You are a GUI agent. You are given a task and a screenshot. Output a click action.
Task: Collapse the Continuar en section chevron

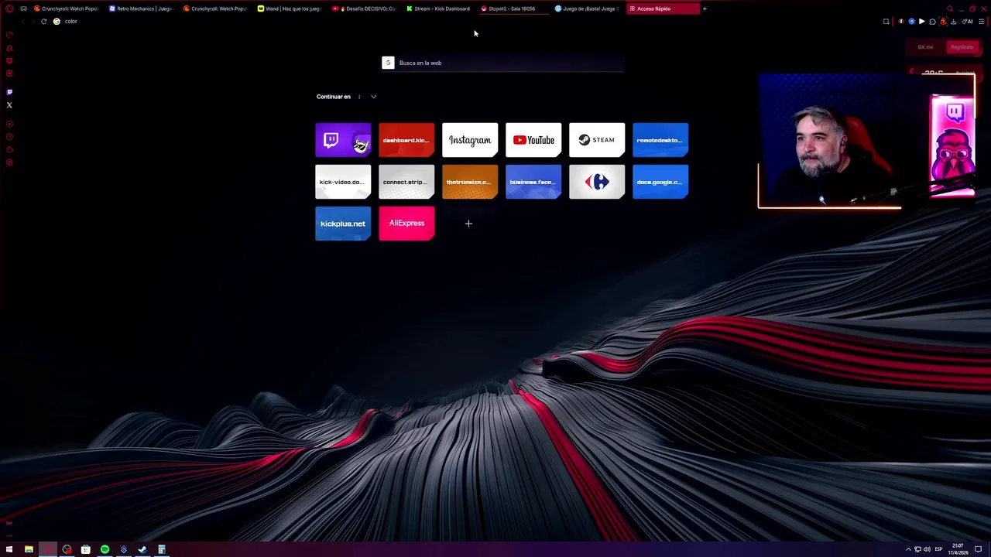(x=373, y=97)
